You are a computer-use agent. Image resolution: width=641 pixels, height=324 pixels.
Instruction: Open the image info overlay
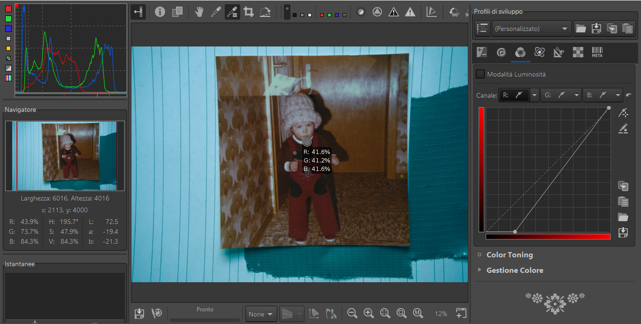[160, 12]
